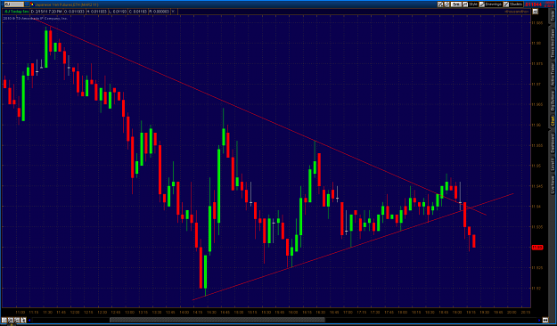Select the Chart sidebar tab
The width and height of the screenshot is (557, 326).
coord(553,122)
